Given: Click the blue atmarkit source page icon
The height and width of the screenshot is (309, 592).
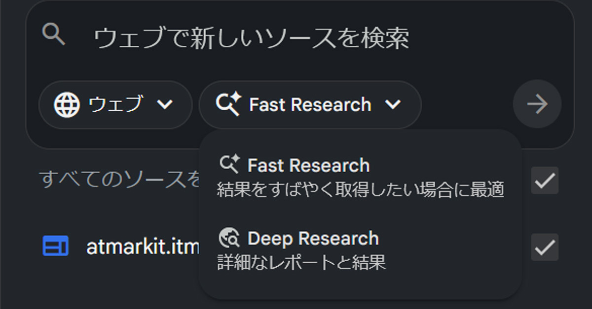Looking at the screenshot, I should 55,247.
